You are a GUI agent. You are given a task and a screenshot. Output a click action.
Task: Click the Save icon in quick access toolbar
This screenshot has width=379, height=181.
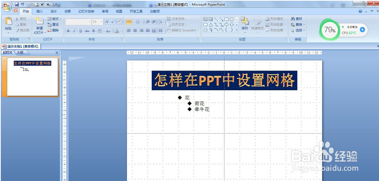click(17, 4)
